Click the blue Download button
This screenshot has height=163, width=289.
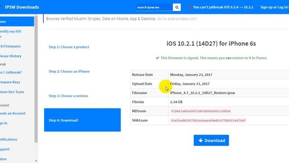(x=211, y=140)
